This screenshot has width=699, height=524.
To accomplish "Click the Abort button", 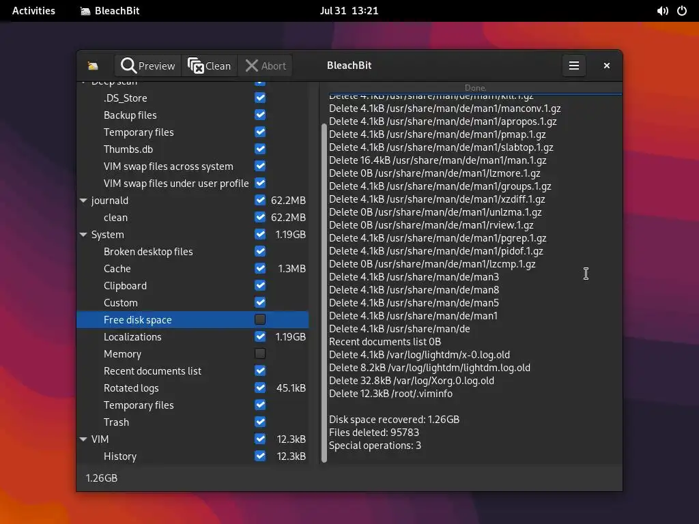I will 266,66.
